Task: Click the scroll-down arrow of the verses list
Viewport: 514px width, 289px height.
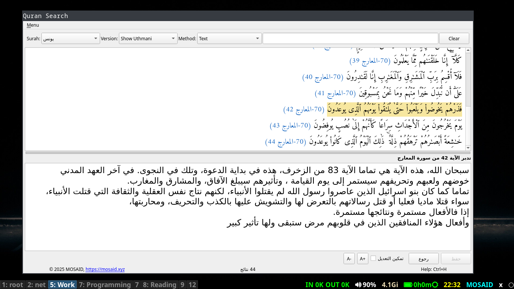Action: click(x=468, y=148)
